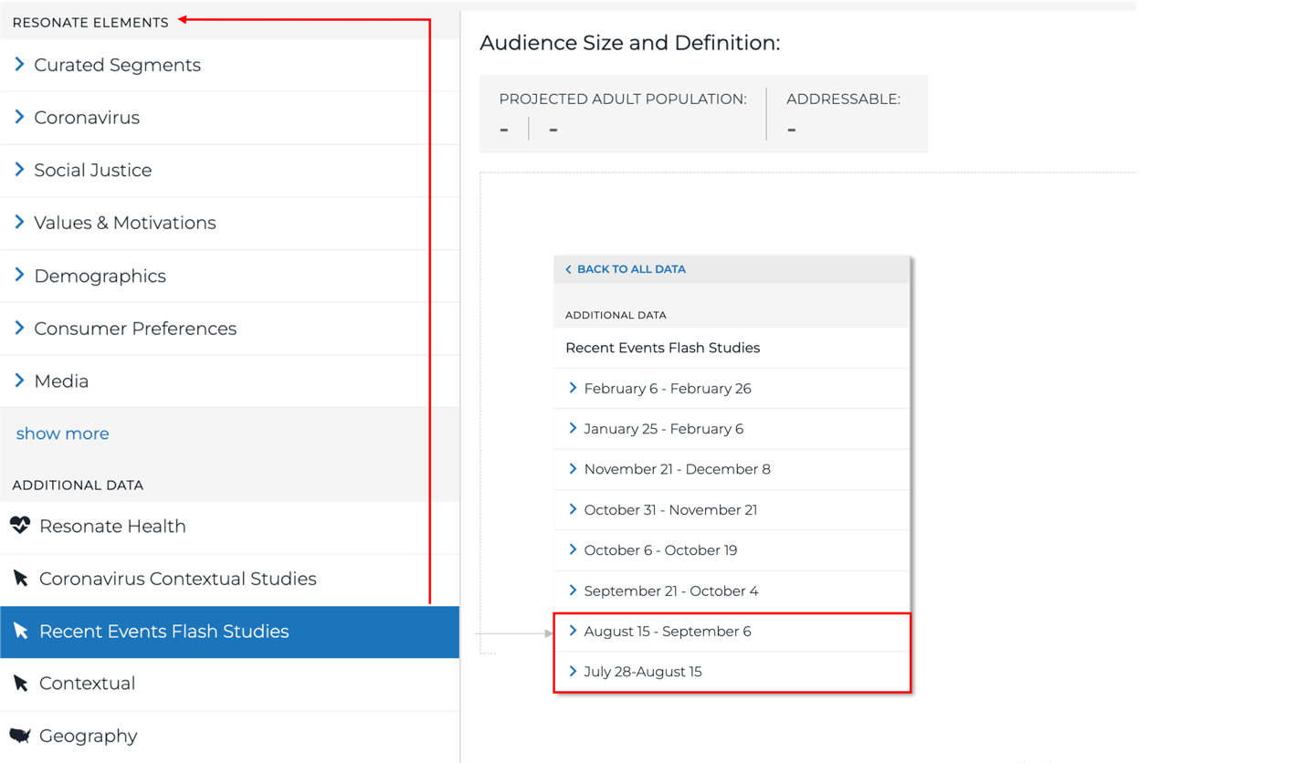This screenshot has height=763, width=1306.
Task: Click the ADDRESSABLE label
Action: point(844,99)
